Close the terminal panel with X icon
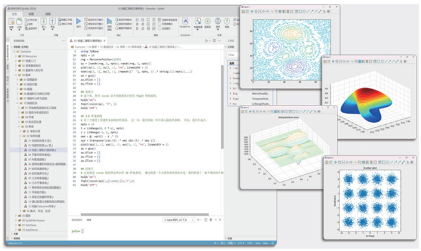The image size is (421, 251). [220, 220]
